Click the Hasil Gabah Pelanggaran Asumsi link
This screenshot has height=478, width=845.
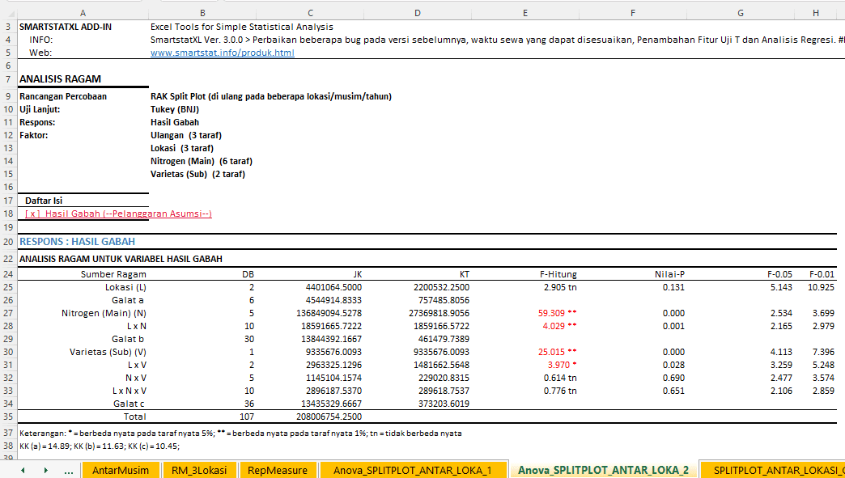tap(117, 213)
